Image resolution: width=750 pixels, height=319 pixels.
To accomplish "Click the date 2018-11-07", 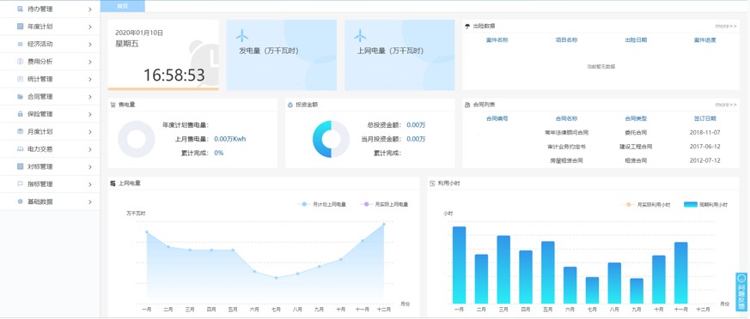I will tap(705, 133).
